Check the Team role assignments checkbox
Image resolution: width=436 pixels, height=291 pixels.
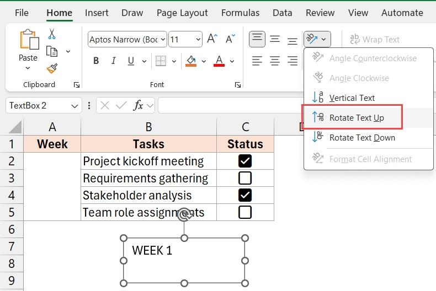(244, 212)
